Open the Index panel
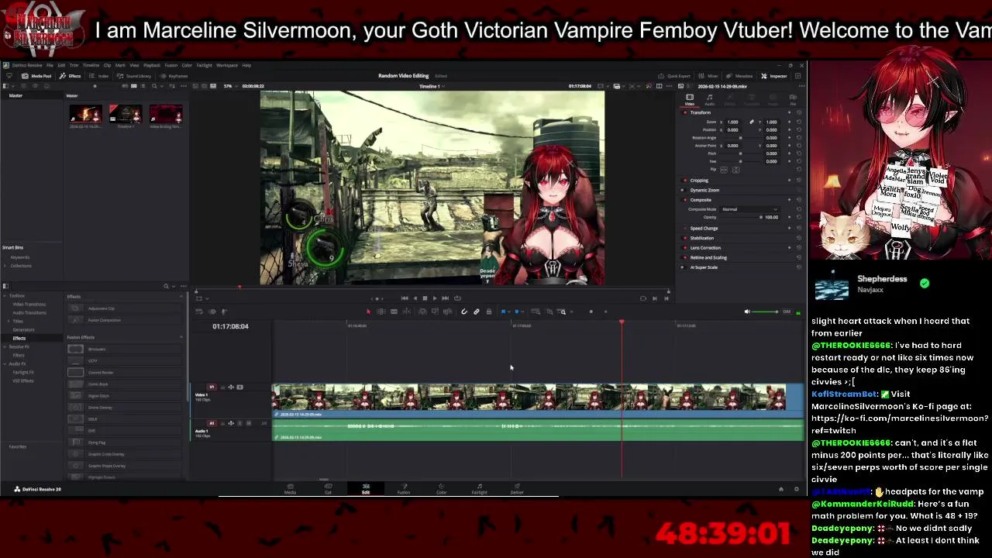The height and width of the screenshot is (558, 992). coord(99,76)
